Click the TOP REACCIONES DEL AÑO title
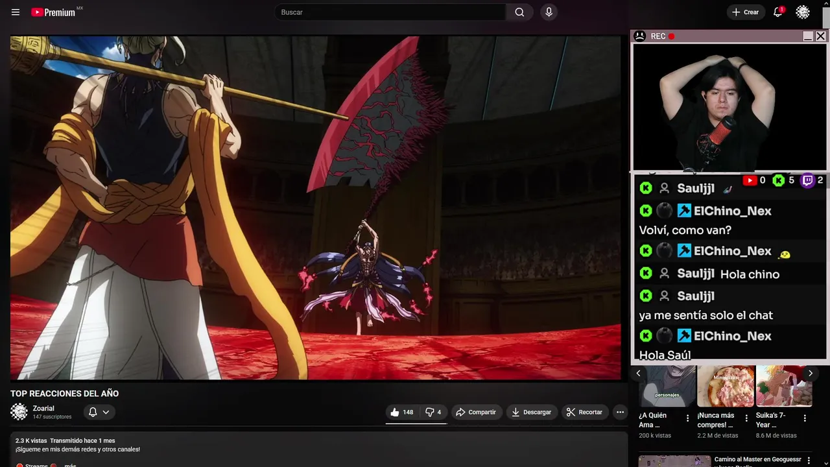Screen dimensions: 830x467 coord(64,394)
